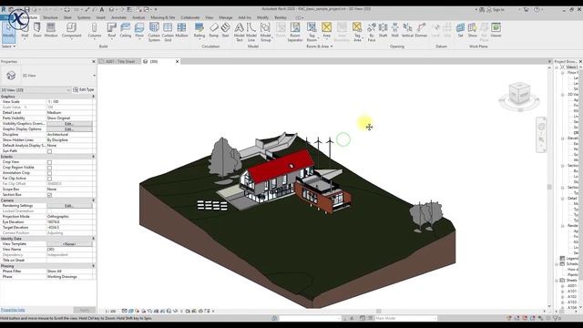This screenshot has width=583, height=328.
Task: Select the Roof tool
Action: tap(112, 30)
